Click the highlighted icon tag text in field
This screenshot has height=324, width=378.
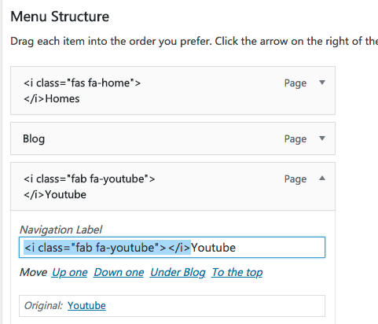(107, 248)
